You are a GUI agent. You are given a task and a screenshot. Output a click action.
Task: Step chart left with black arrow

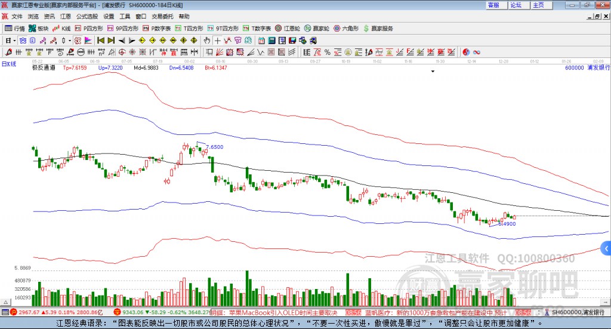pos(122,41)
